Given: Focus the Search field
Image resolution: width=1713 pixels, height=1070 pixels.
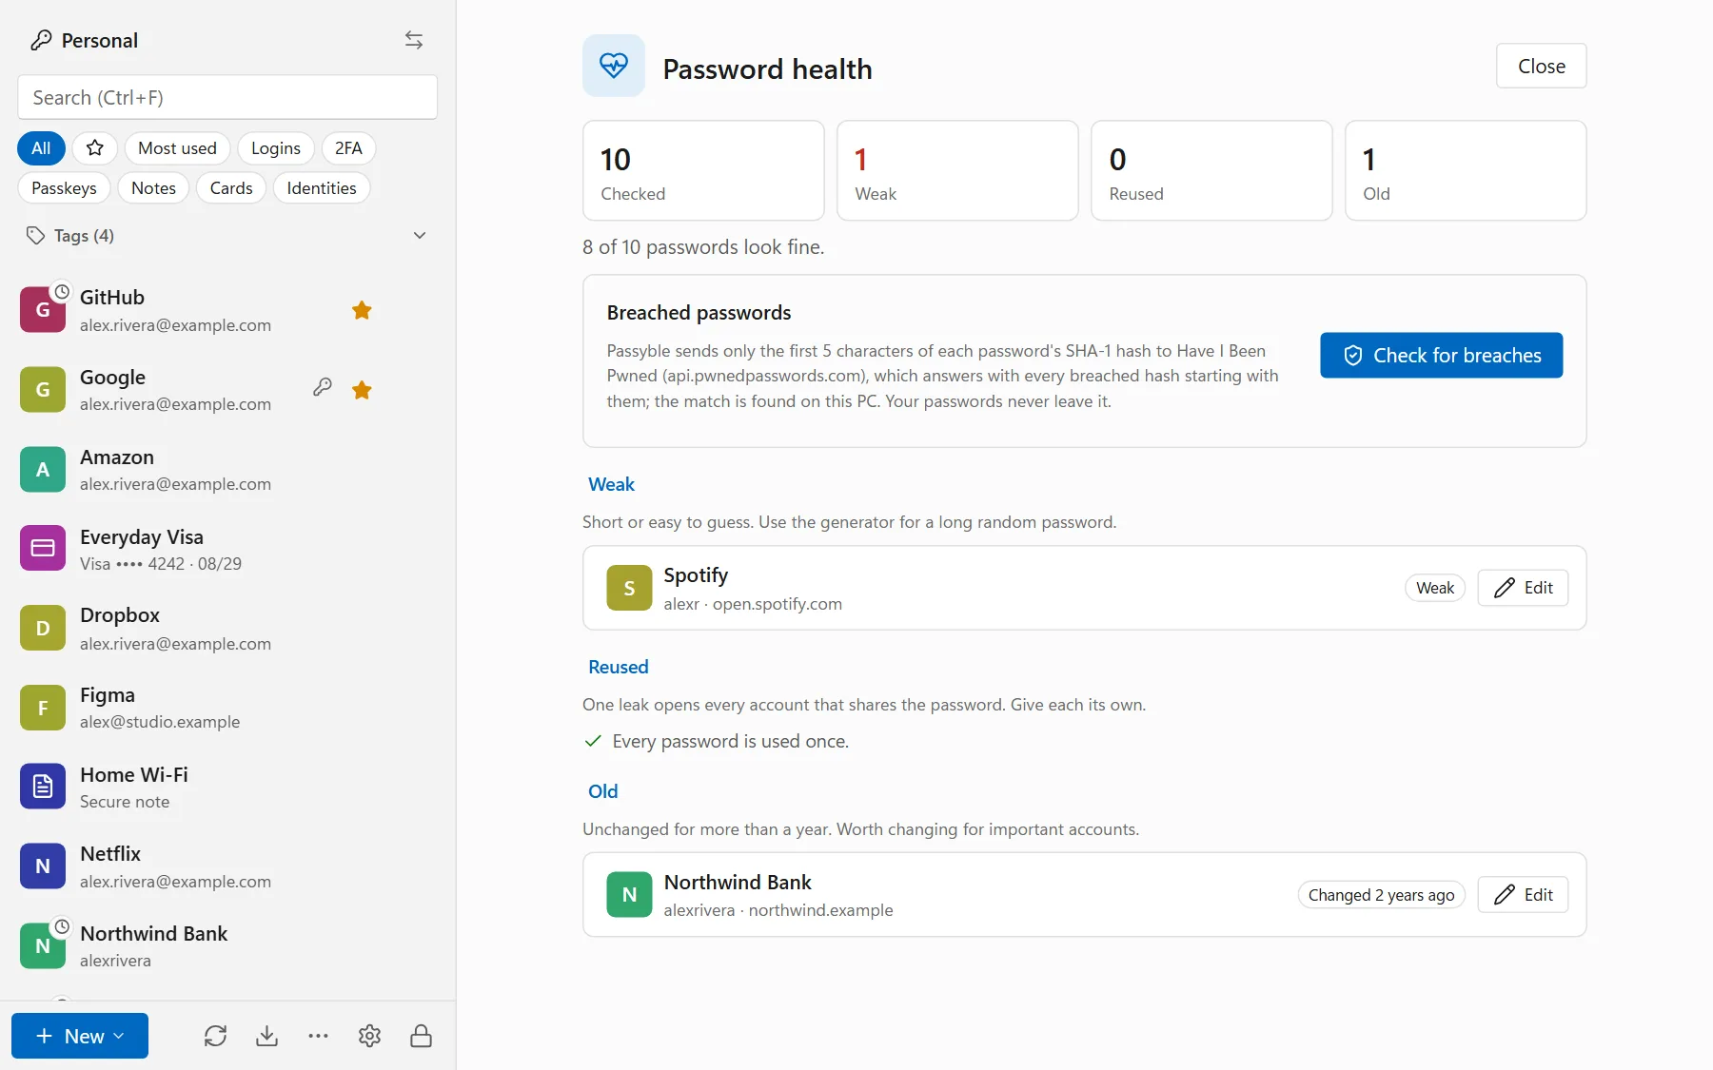Looking at the screenshot, I should click(227, 98).
